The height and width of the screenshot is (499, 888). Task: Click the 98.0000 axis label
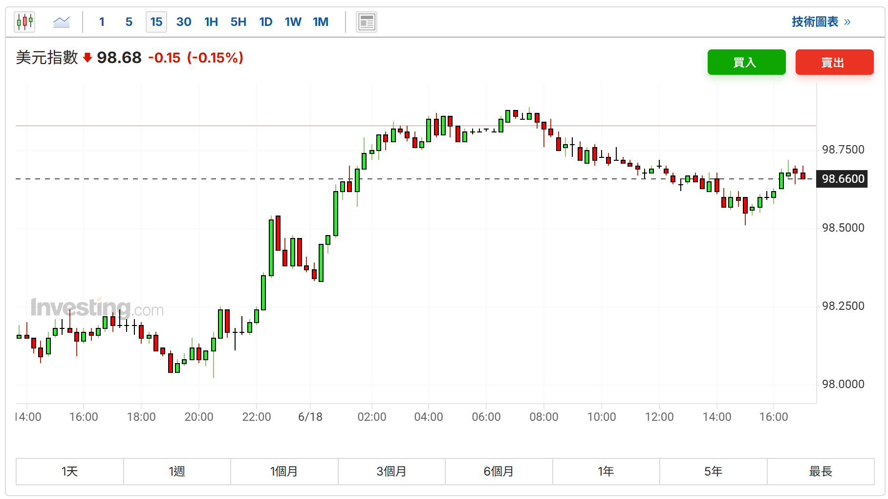point(843,384)
